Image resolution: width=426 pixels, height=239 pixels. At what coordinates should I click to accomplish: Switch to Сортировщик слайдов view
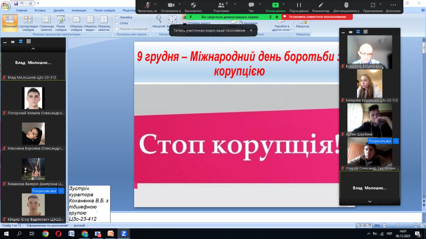coord(28,23)
